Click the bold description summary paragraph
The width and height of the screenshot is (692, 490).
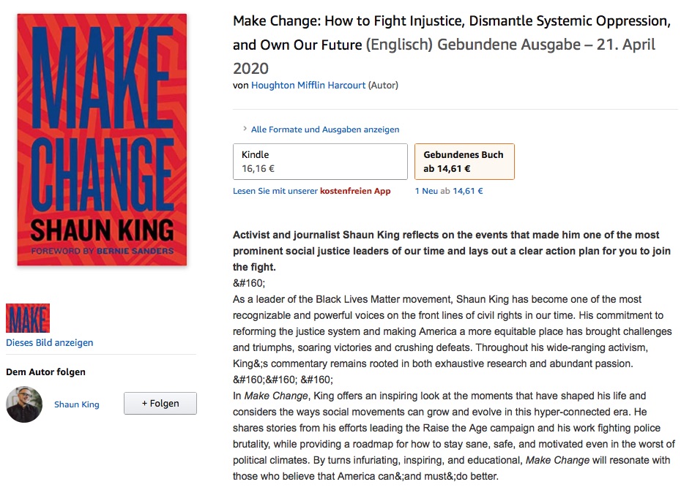pos(451,251)
